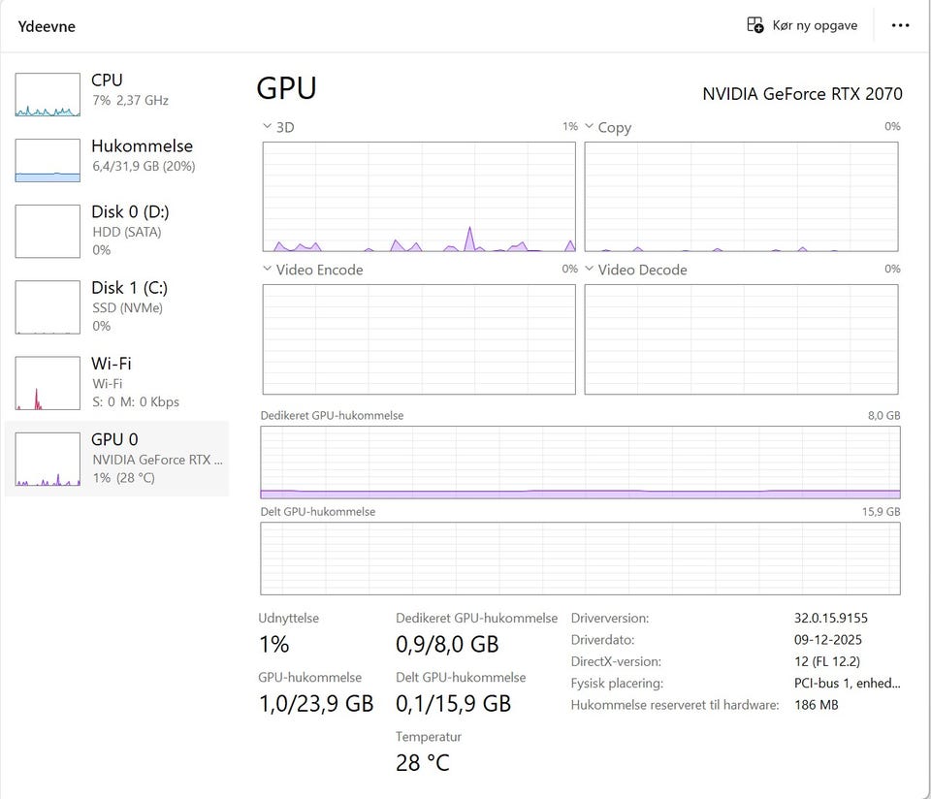Viewport: 931px width, 799px height.
Task: Click the Video Decode graph area
Action: (x=741, y=339)
